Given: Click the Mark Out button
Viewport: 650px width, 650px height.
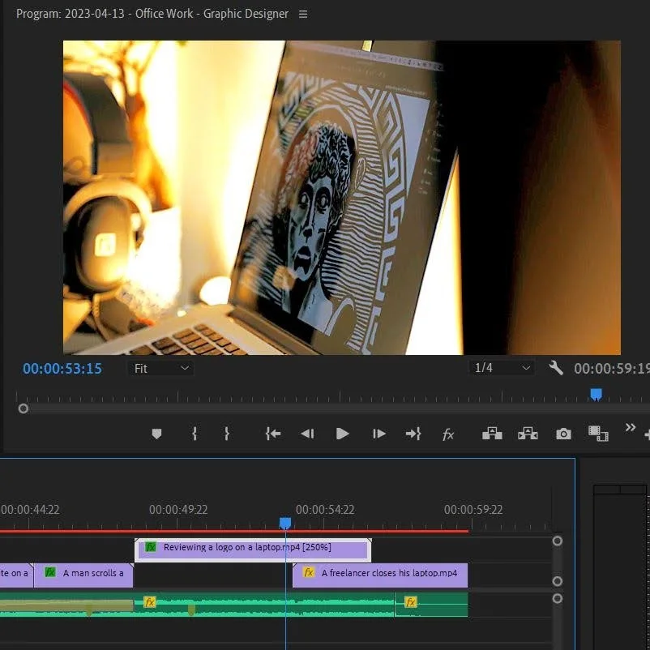Looking at the screenshot, I should tap(227, 434).
